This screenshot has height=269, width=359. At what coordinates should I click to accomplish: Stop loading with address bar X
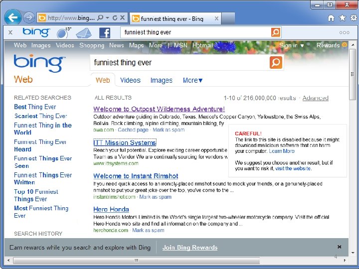pyautogui.click(x=122, y=17)
